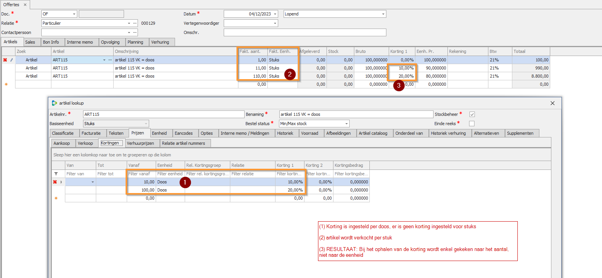Sort by the Korting 1 column in Kortingen grid

pyautogui.click(x=290, y=165)
